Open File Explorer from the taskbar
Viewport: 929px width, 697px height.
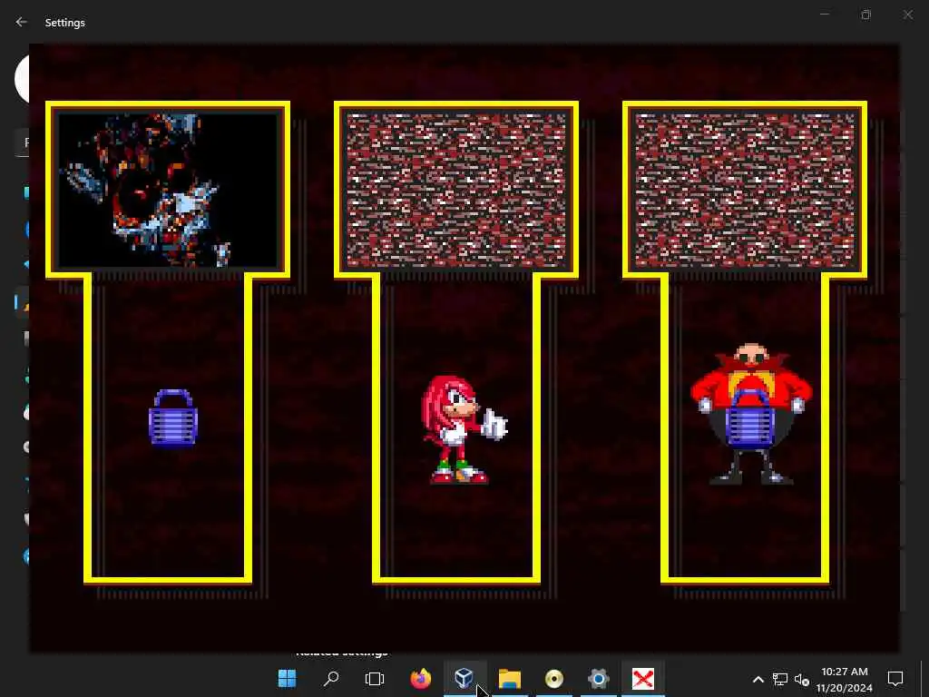tap(510, 678)
